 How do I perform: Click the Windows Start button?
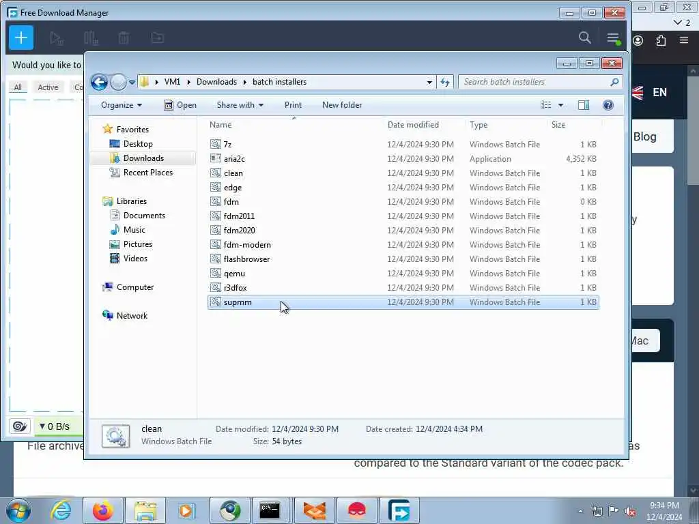point(18,510)
